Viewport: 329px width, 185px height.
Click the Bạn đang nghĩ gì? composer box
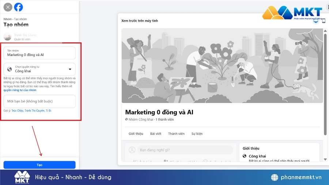pyautogui.click(x=185, y=150)
